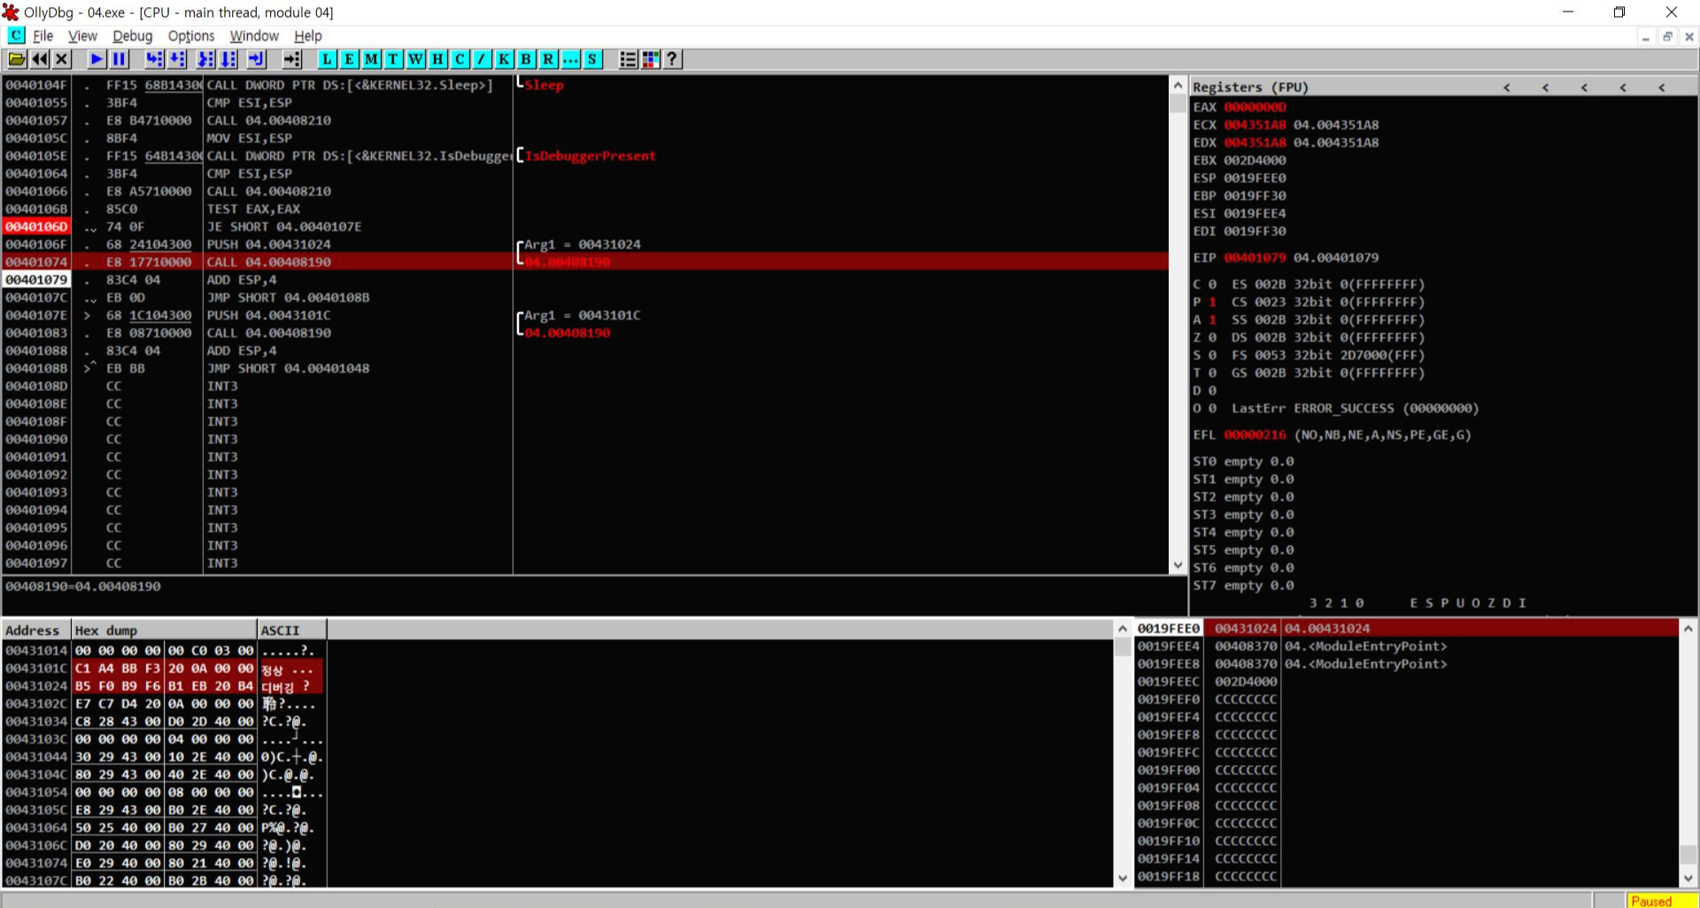The image size is (1700, 908).
Task: Select the CALL 04.00408190 line at 00401074
Action: point(584,262)
